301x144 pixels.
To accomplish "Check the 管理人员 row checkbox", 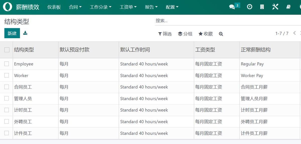I will pos(7,99).
